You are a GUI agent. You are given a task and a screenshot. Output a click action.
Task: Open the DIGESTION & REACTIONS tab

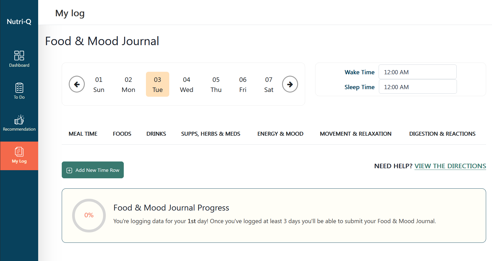pos(442,134)
